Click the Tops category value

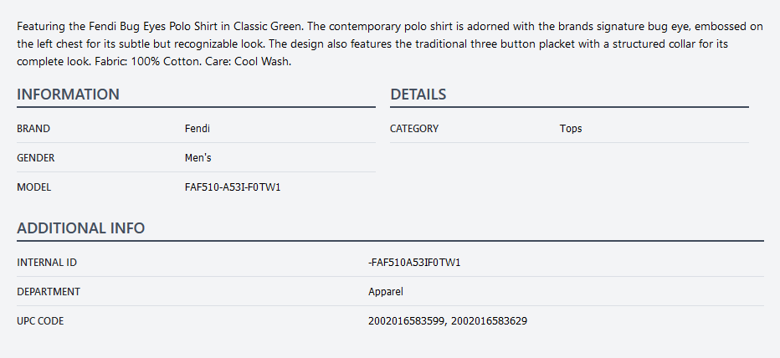point(571,129)
